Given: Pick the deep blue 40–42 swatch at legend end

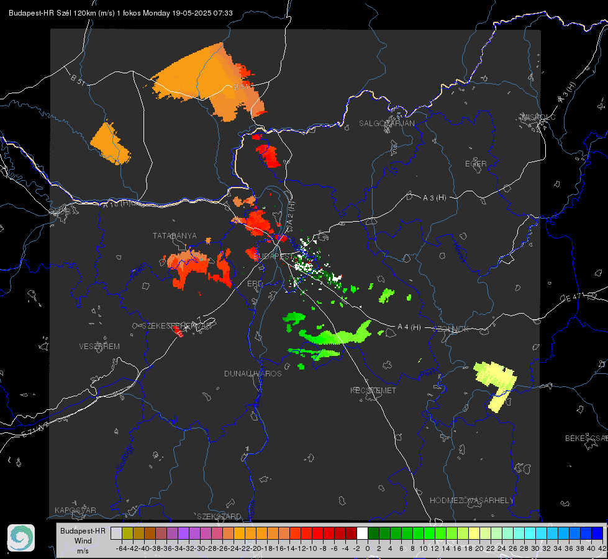Looking at the screenshot, I should coord(597,533).
